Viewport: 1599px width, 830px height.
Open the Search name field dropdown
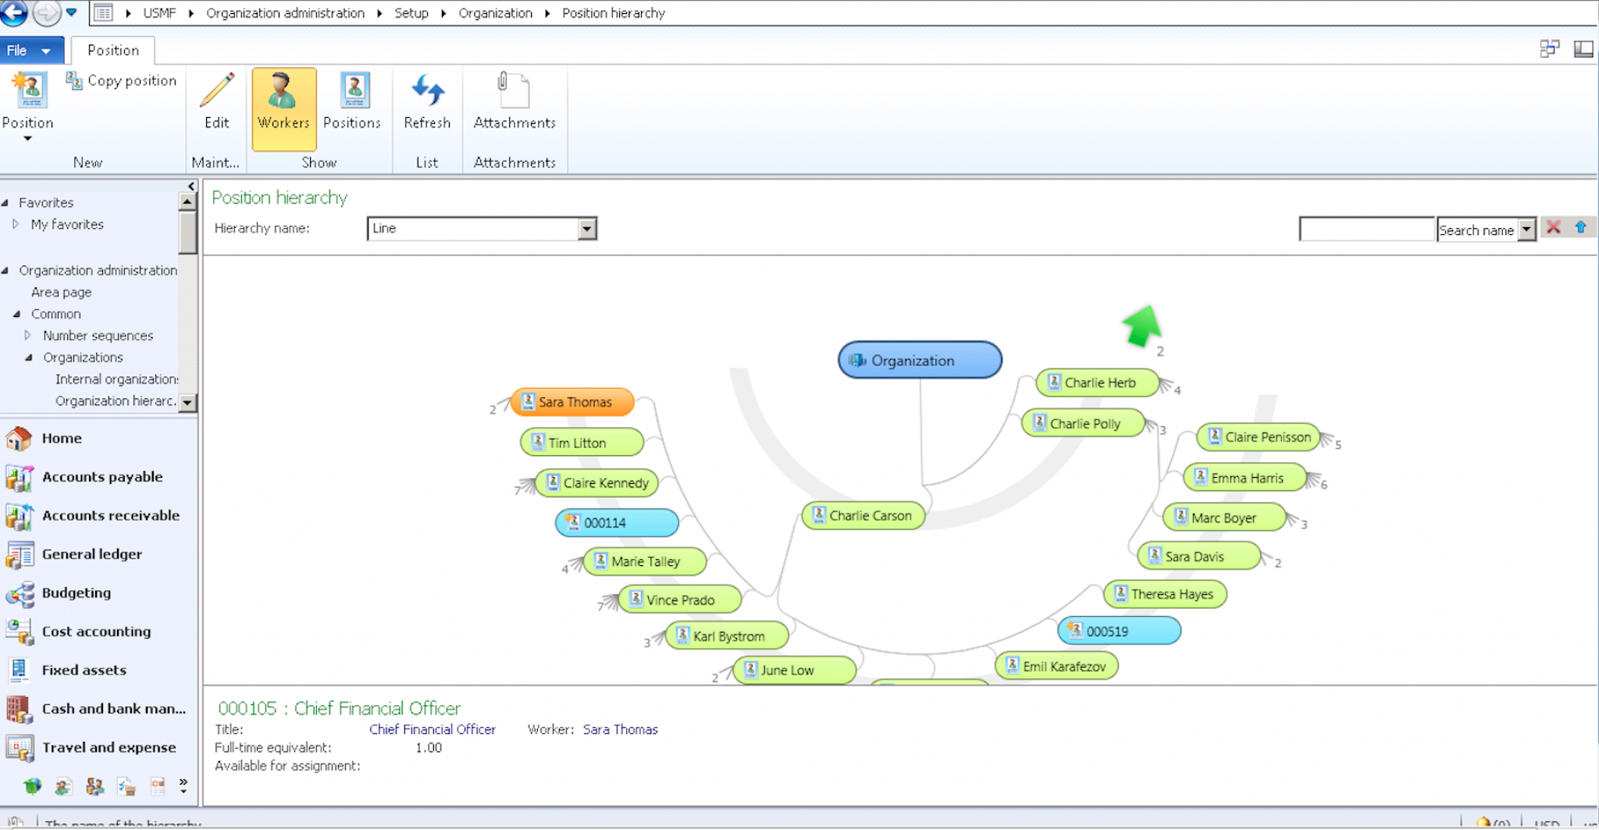point(1528,229)
